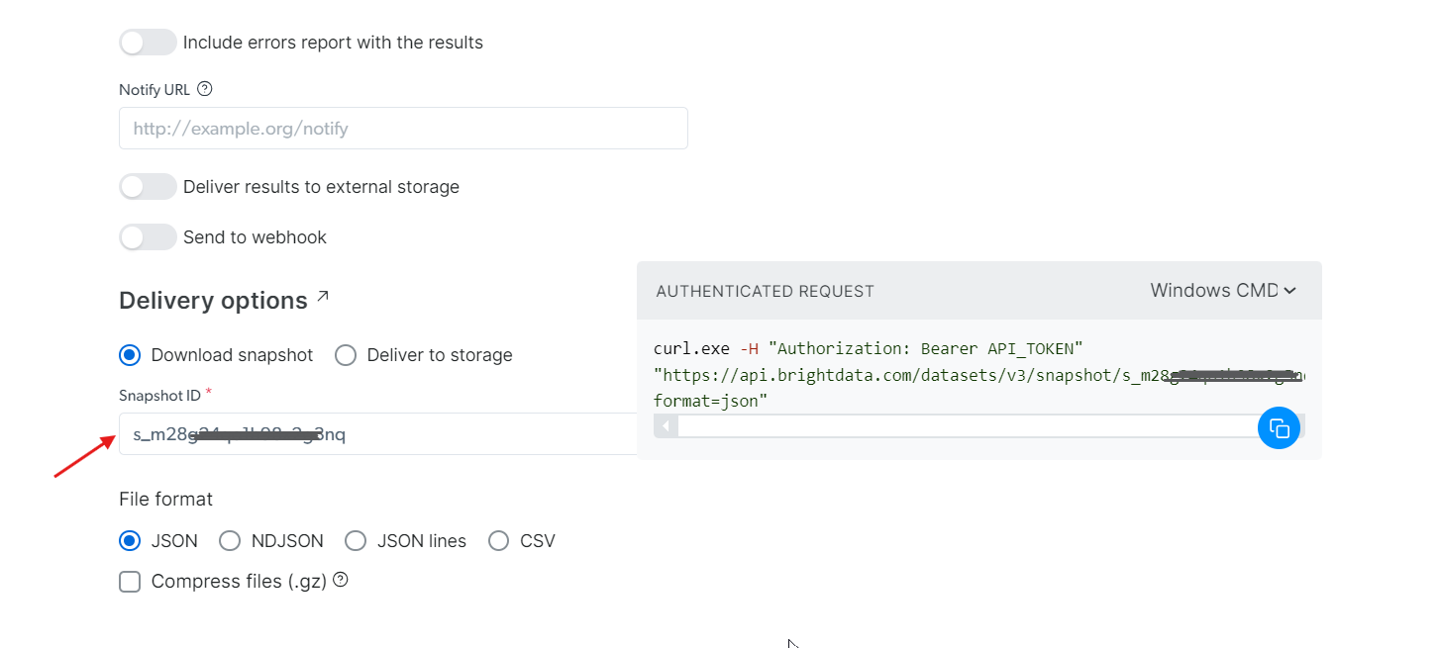The width and height of the screenshot is (1439, 648).
Task: Pick NDJSON as the file format
Action: (230, 541)
